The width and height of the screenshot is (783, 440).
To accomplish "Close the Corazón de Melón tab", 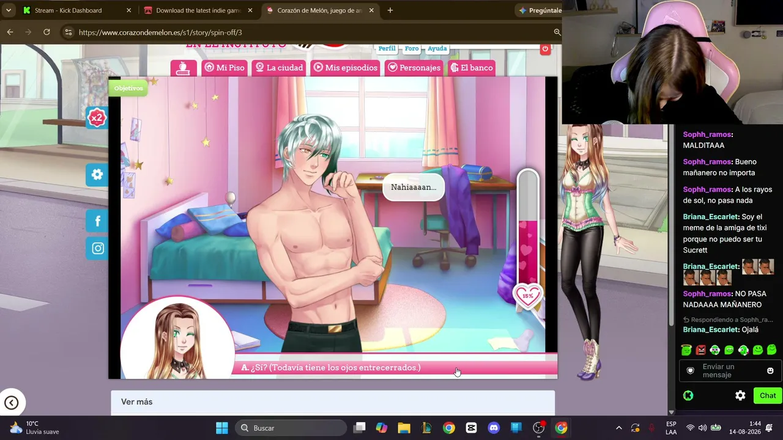I will [x=371, y=10].
